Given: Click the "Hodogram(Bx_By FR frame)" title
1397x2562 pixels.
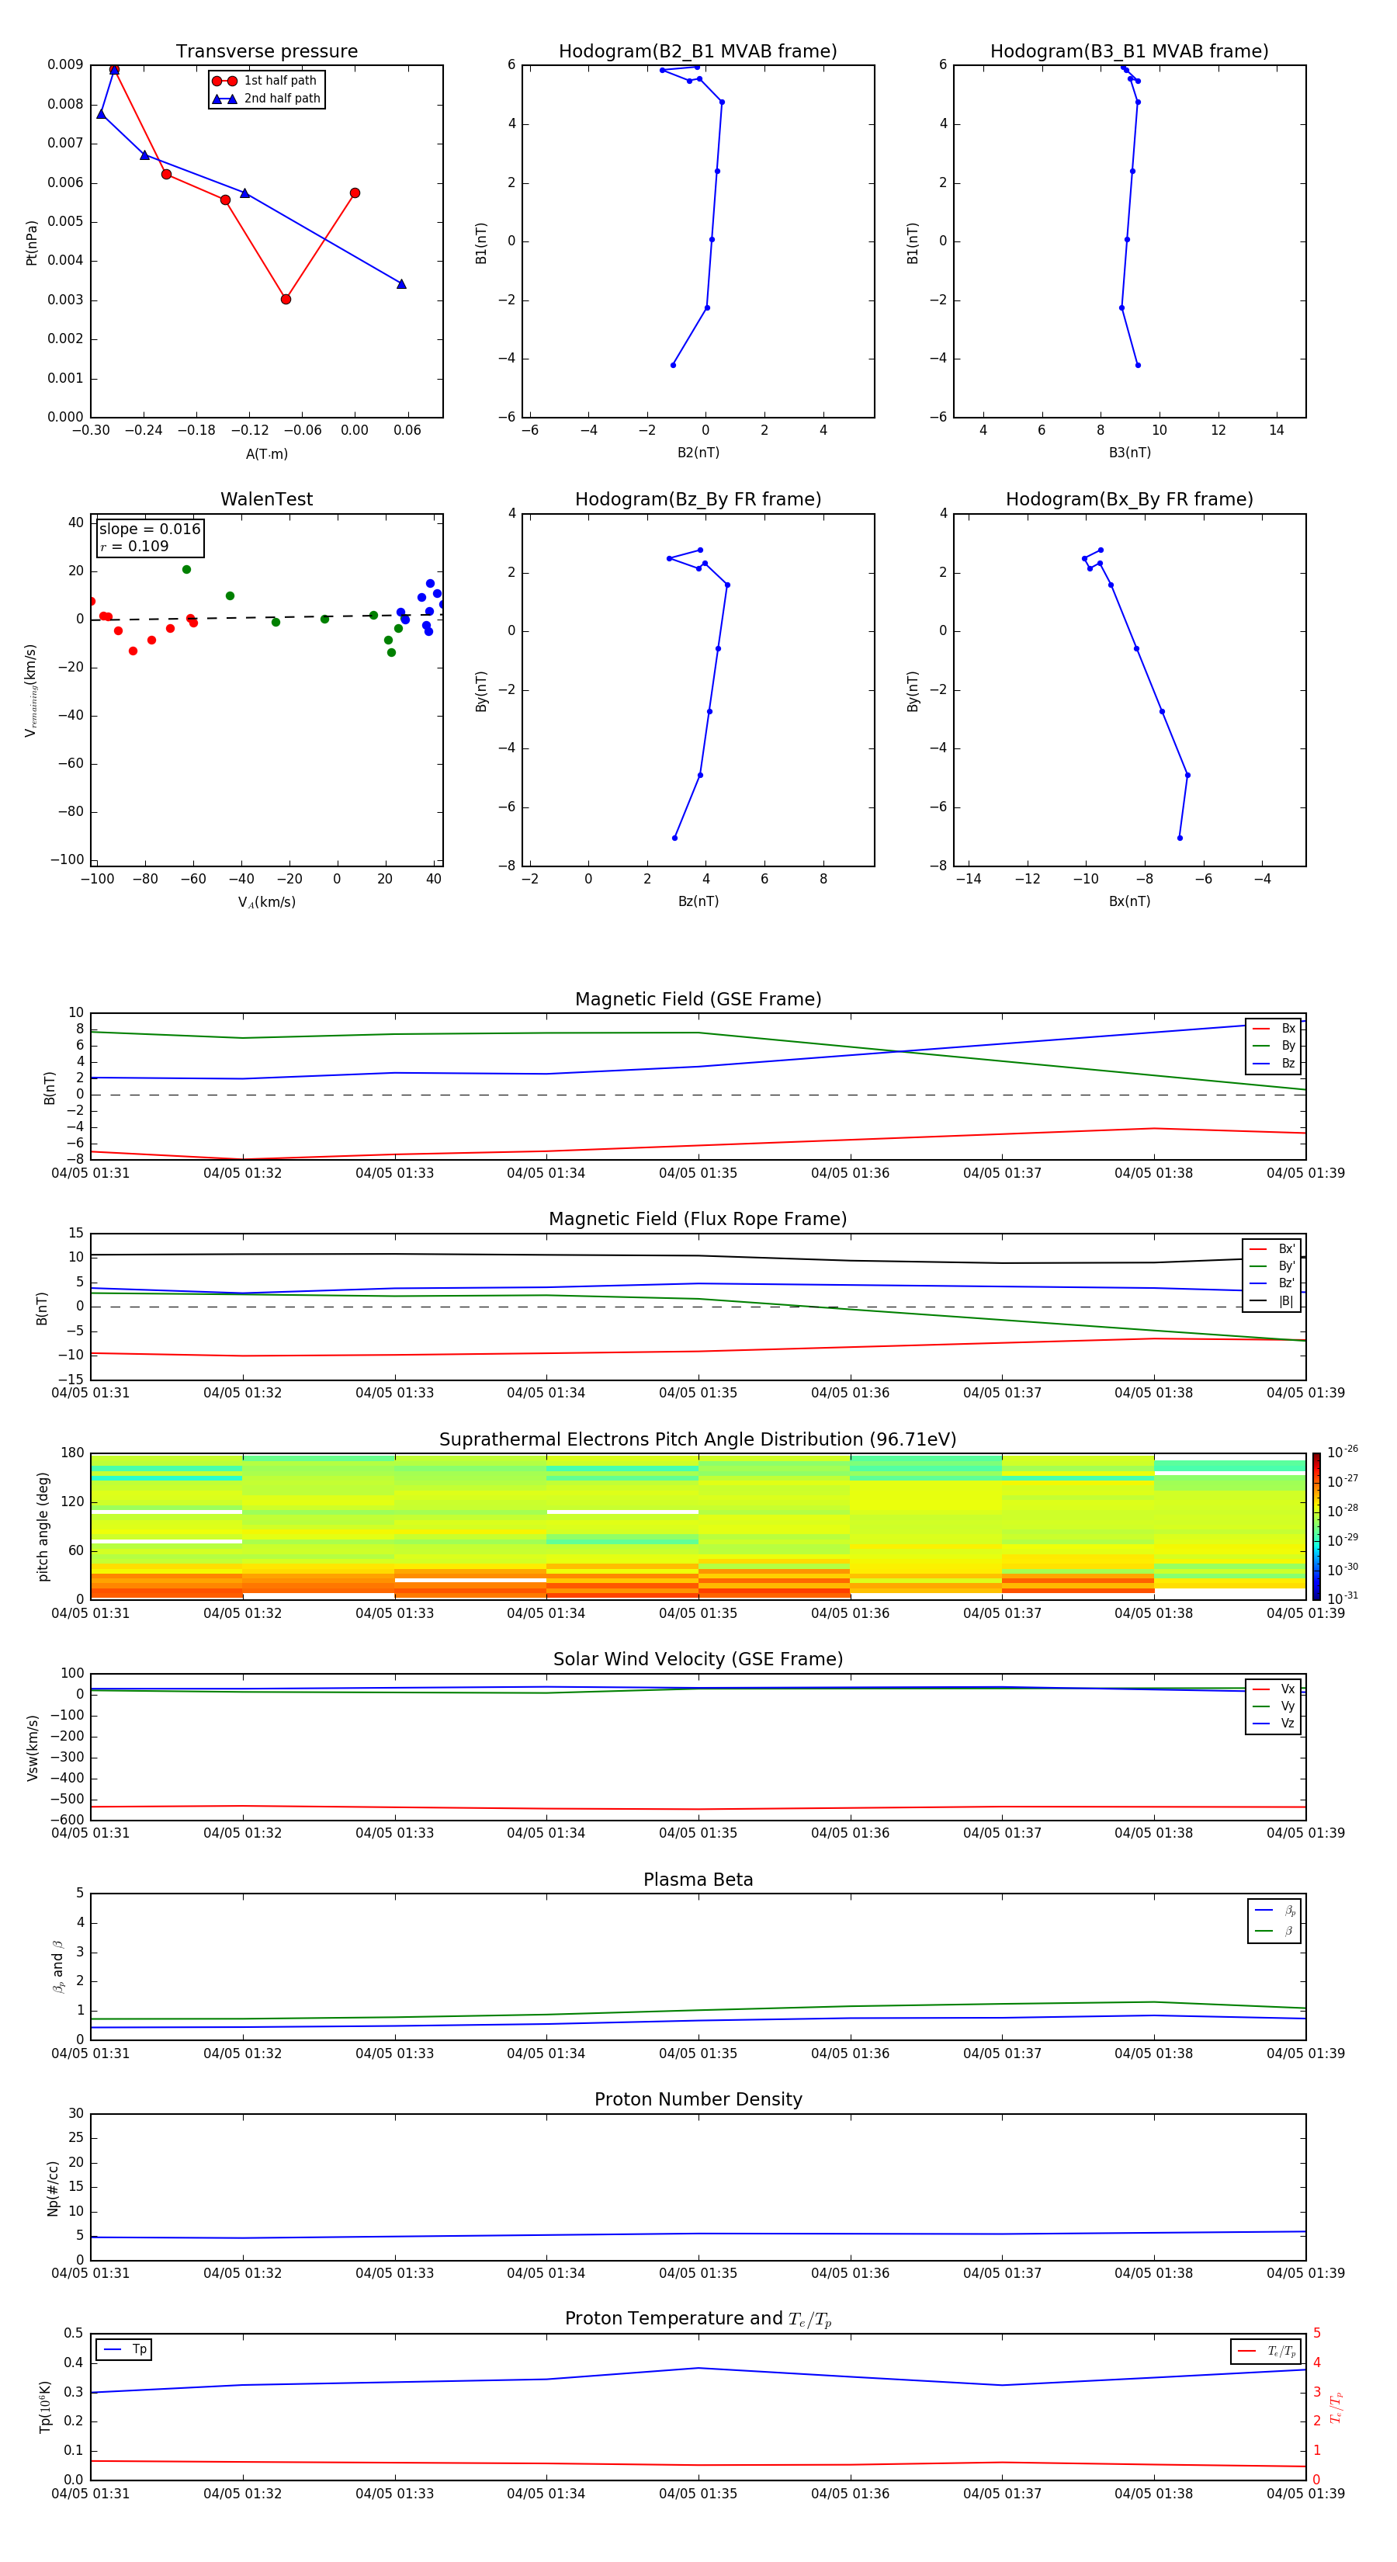Looking at the screenshot, I should (x=1129, y=499).
